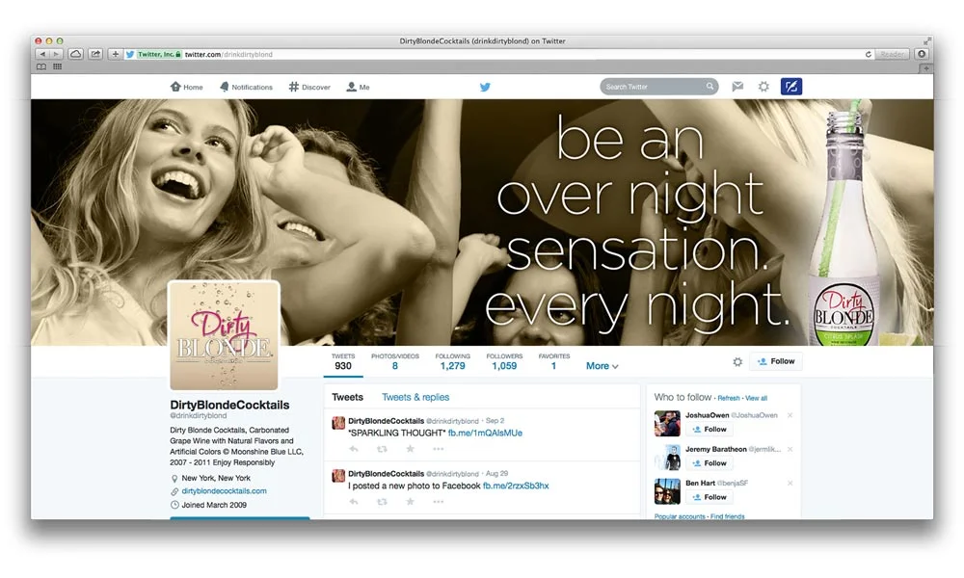Image resolution: width=964 pixels, height=578 pixels.
Task: Reply to the Facebook photo tweet
Action: pyautogui.click(x=354, y=502)
